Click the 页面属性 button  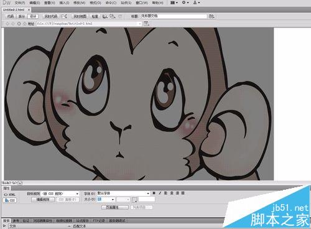coord(115,207)
